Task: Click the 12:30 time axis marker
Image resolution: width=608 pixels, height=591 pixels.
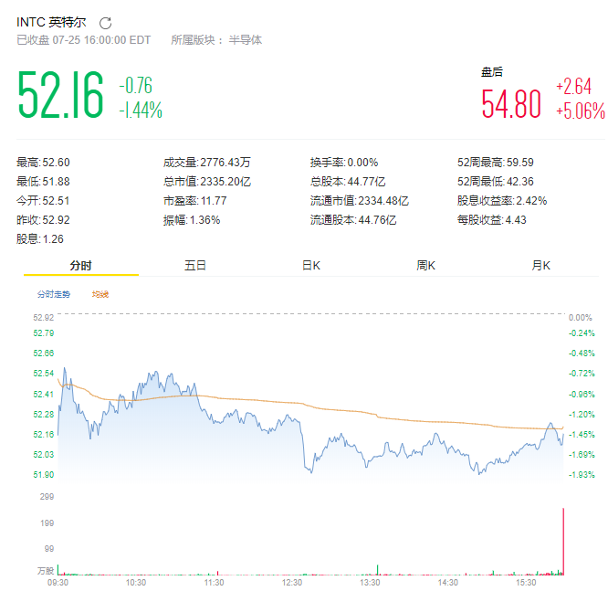Action: click(x=292, y=581)
